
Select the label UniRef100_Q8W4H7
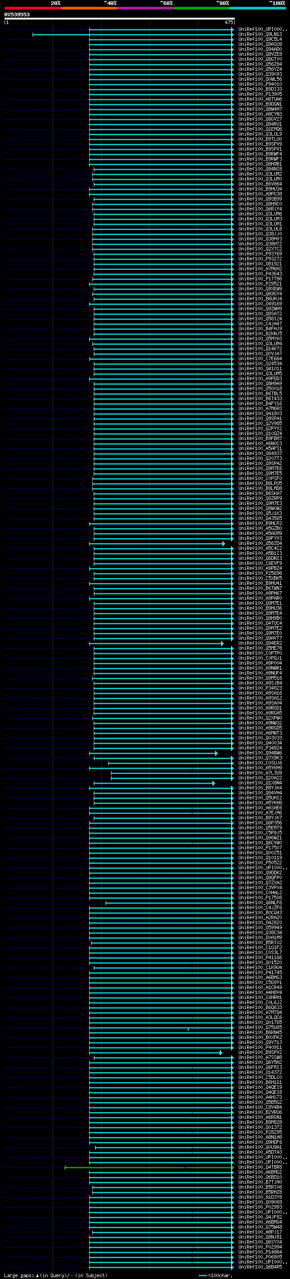pyautogui.click(x=260, y=109)
